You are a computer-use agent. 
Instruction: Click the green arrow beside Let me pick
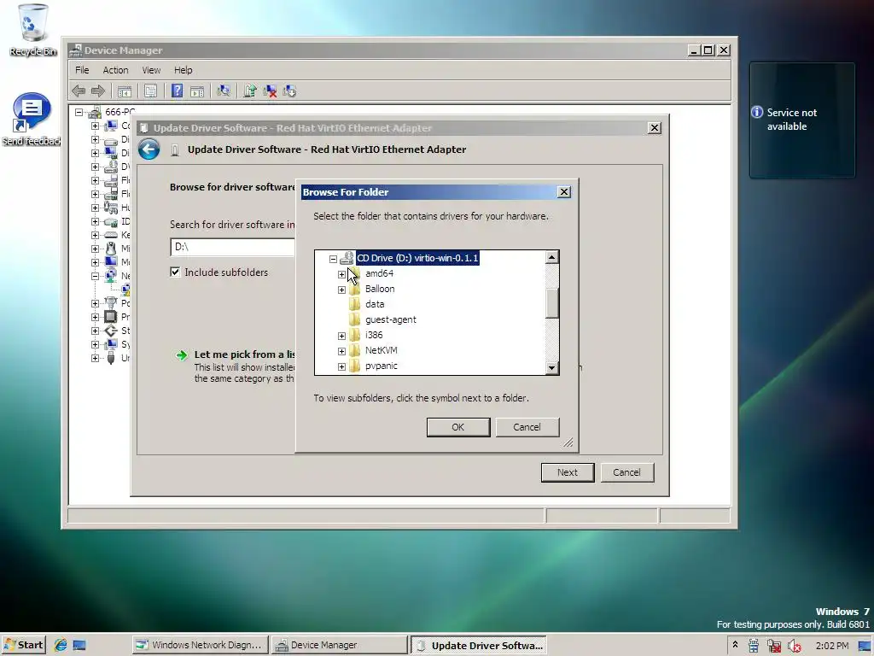pyautogui.click(x=181, y=355)
